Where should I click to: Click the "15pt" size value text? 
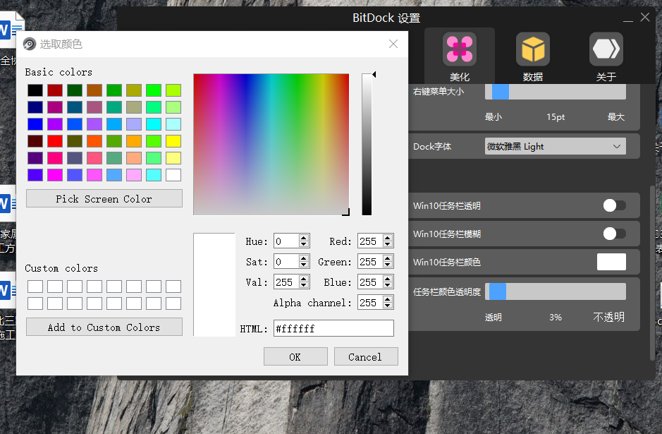point(556,117)
